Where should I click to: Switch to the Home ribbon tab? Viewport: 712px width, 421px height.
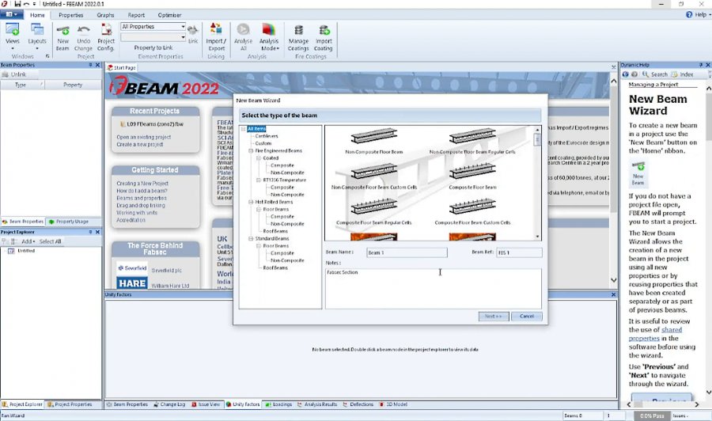[37, 15]
